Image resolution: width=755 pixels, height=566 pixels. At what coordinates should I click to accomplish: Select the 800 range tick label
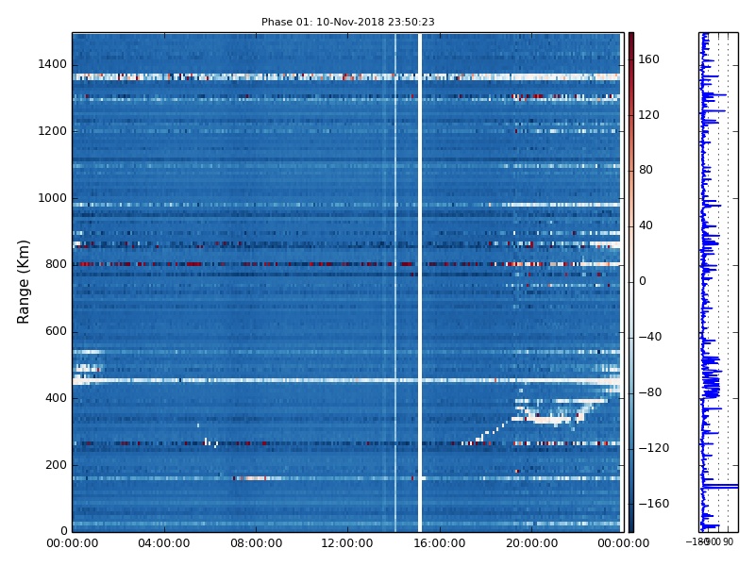tap(56, 264)
